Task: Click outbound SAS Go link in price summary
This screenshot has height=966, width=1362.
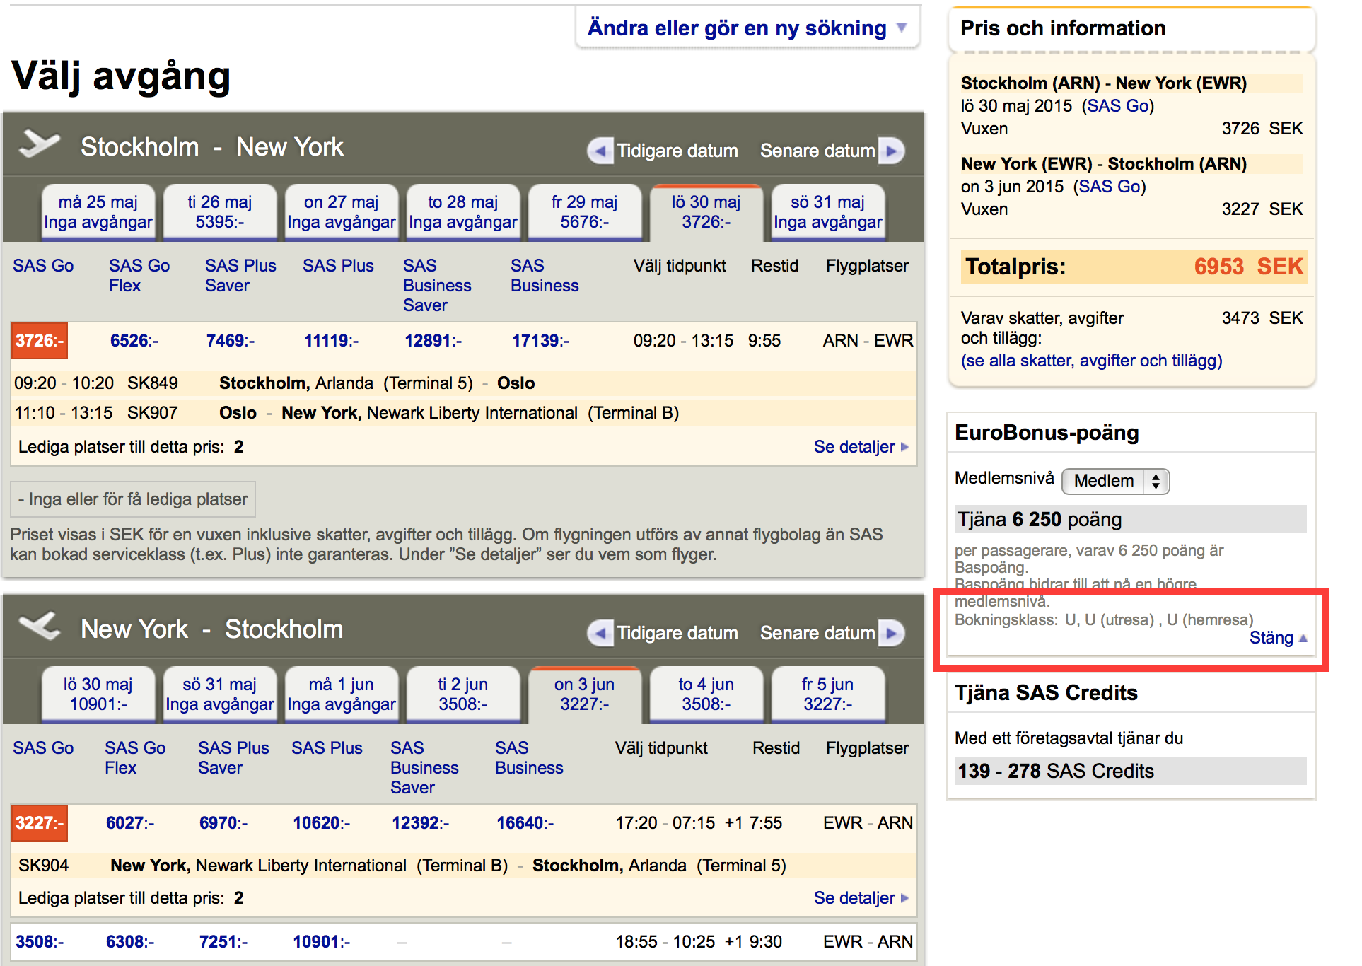Action: pos(1117,106)
